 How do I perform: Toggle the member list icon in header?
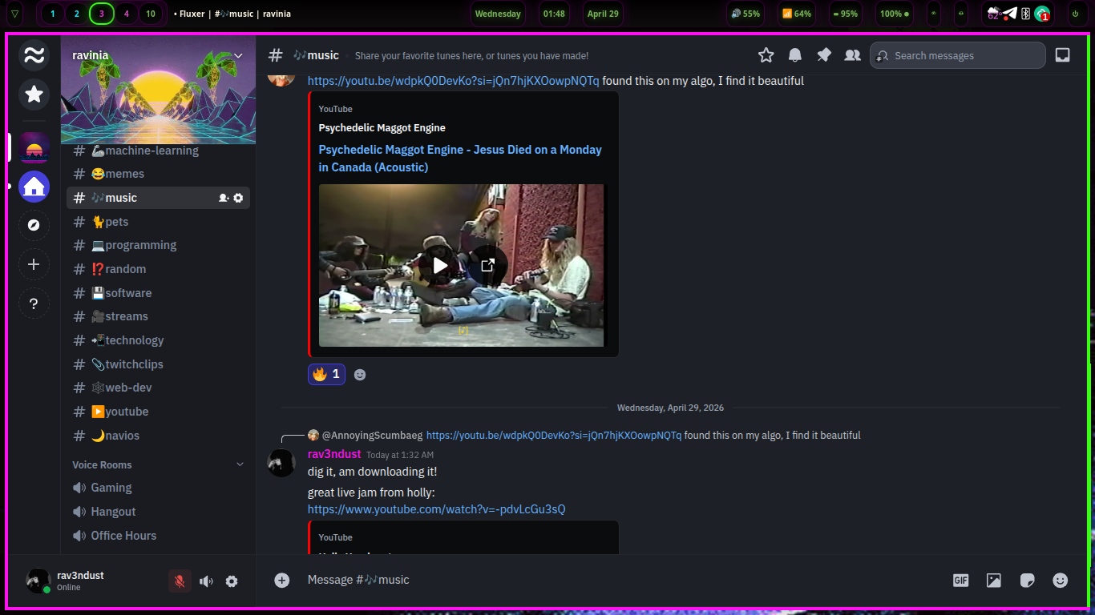(852, 55)
